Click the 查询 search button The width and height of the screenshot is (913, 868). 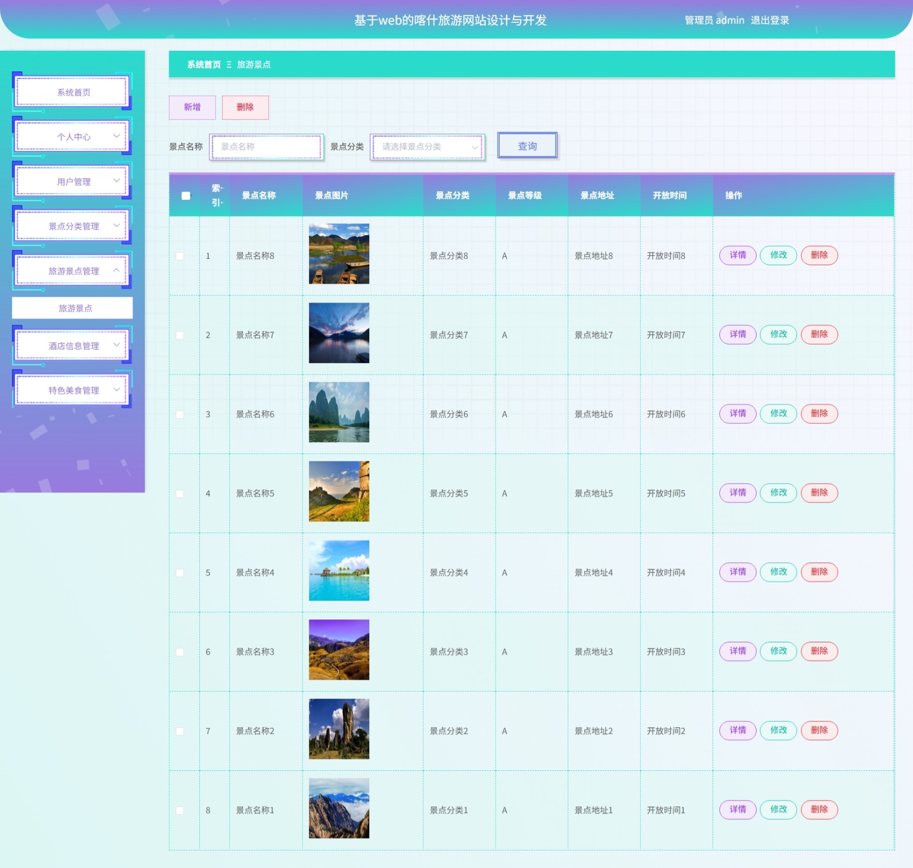tap(528, 146)
